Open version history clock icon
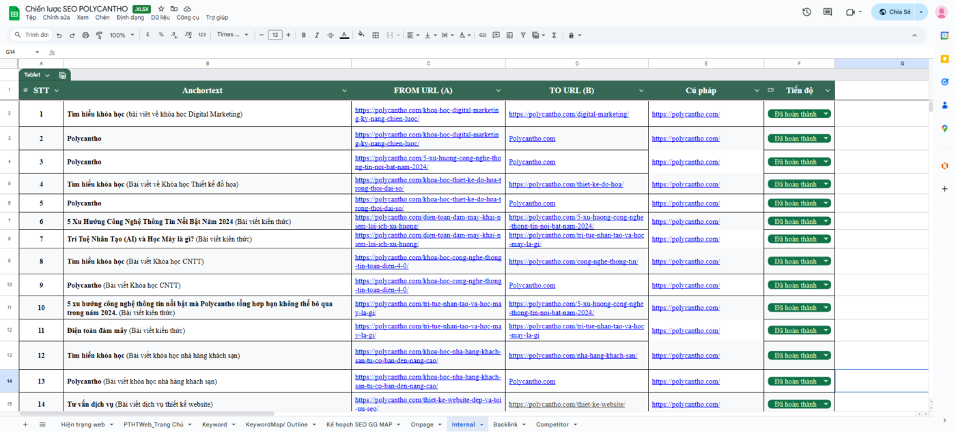 [x=806, y=12]
